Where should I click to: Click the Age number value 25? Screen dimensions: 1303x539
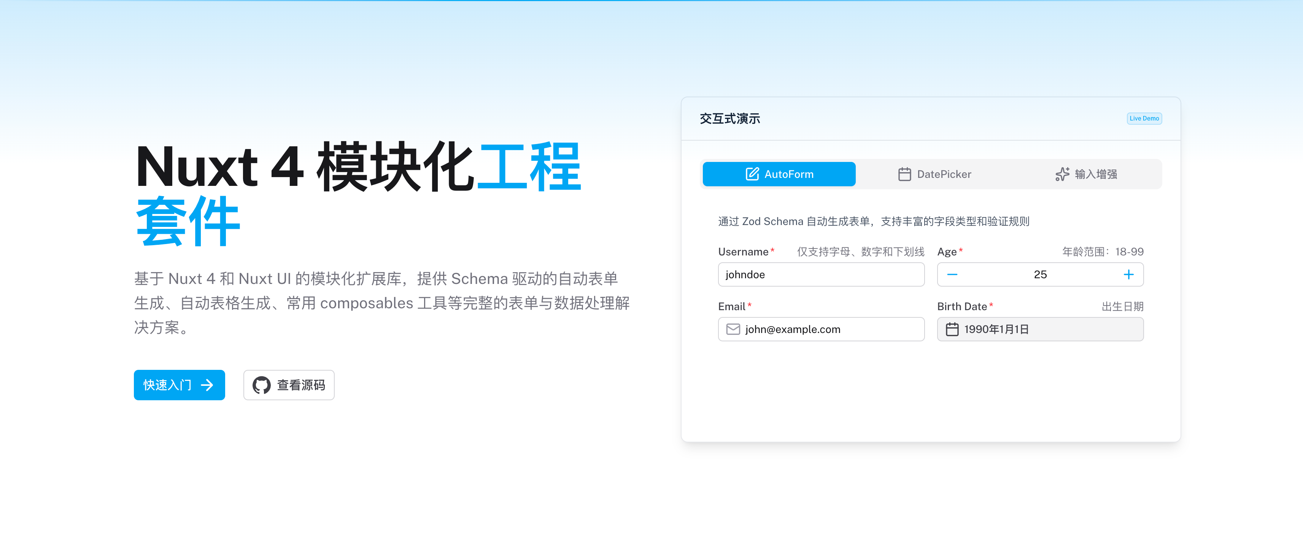(x=1040, y=274)
